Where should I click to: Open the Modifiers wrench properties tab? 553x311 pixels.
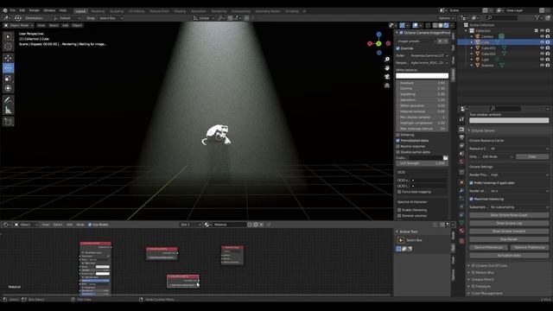(461, 190)
